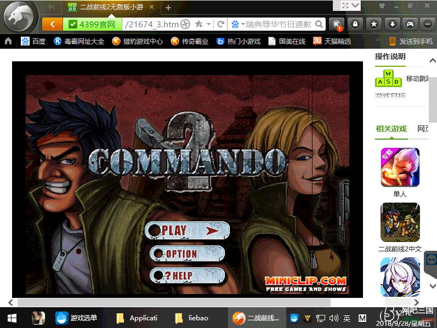This screenshot has width=437, height=328.
Task: Click the URL field showing /21674_3.htm
Action: pyautogui.click(x=151, y=24)
